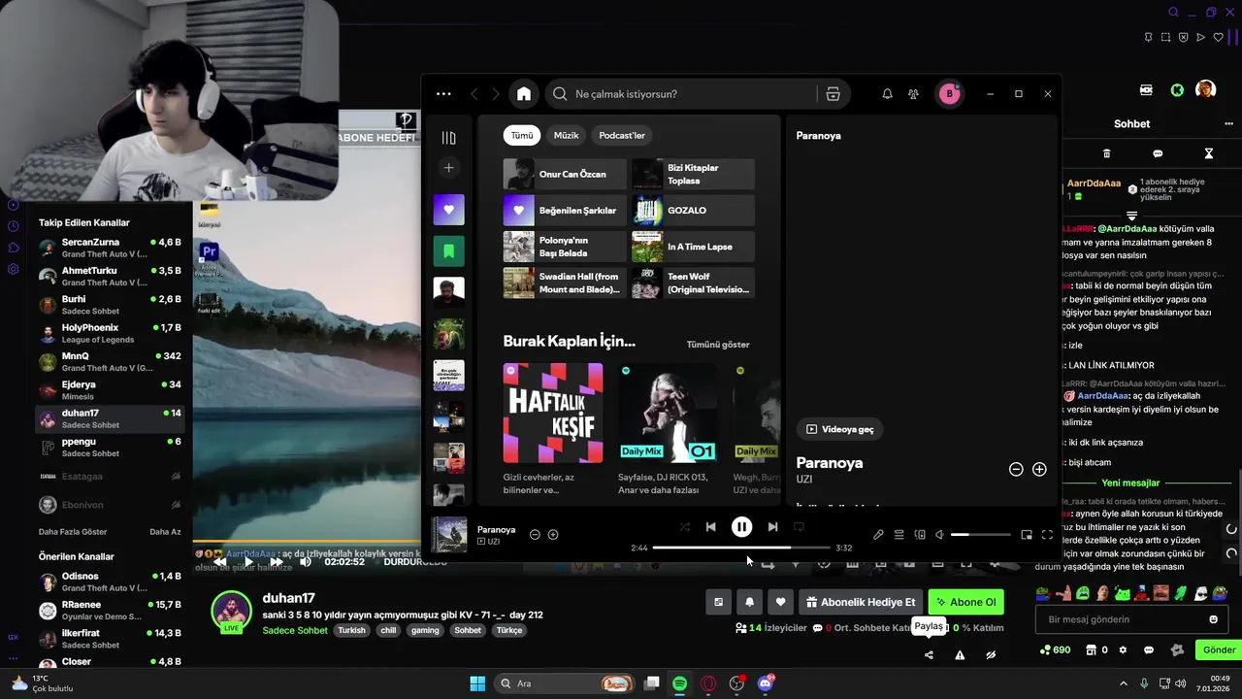The image size is (1242, 699).
Task: Open Browse icon inside Spotify search bar
Action: 833,94
